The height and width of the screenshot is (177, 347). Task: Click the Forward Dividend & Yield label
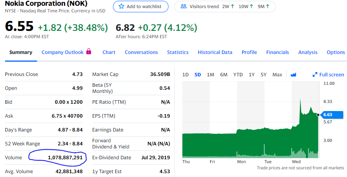point(111,143)
